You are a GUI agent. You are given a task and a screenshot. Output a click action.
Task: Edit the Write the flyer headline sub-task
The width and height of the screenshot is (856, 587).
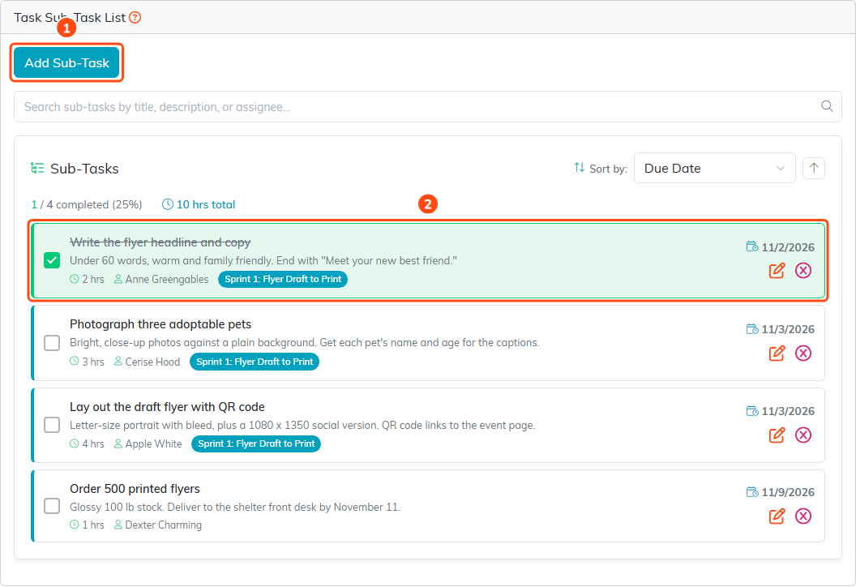tap(777, 270)
